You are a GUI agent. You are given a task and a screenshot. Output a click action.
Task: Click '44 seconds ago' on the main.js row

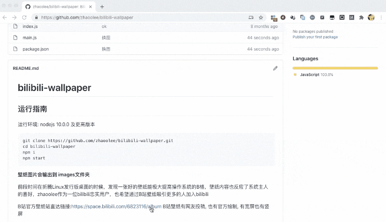click(263, 38)
